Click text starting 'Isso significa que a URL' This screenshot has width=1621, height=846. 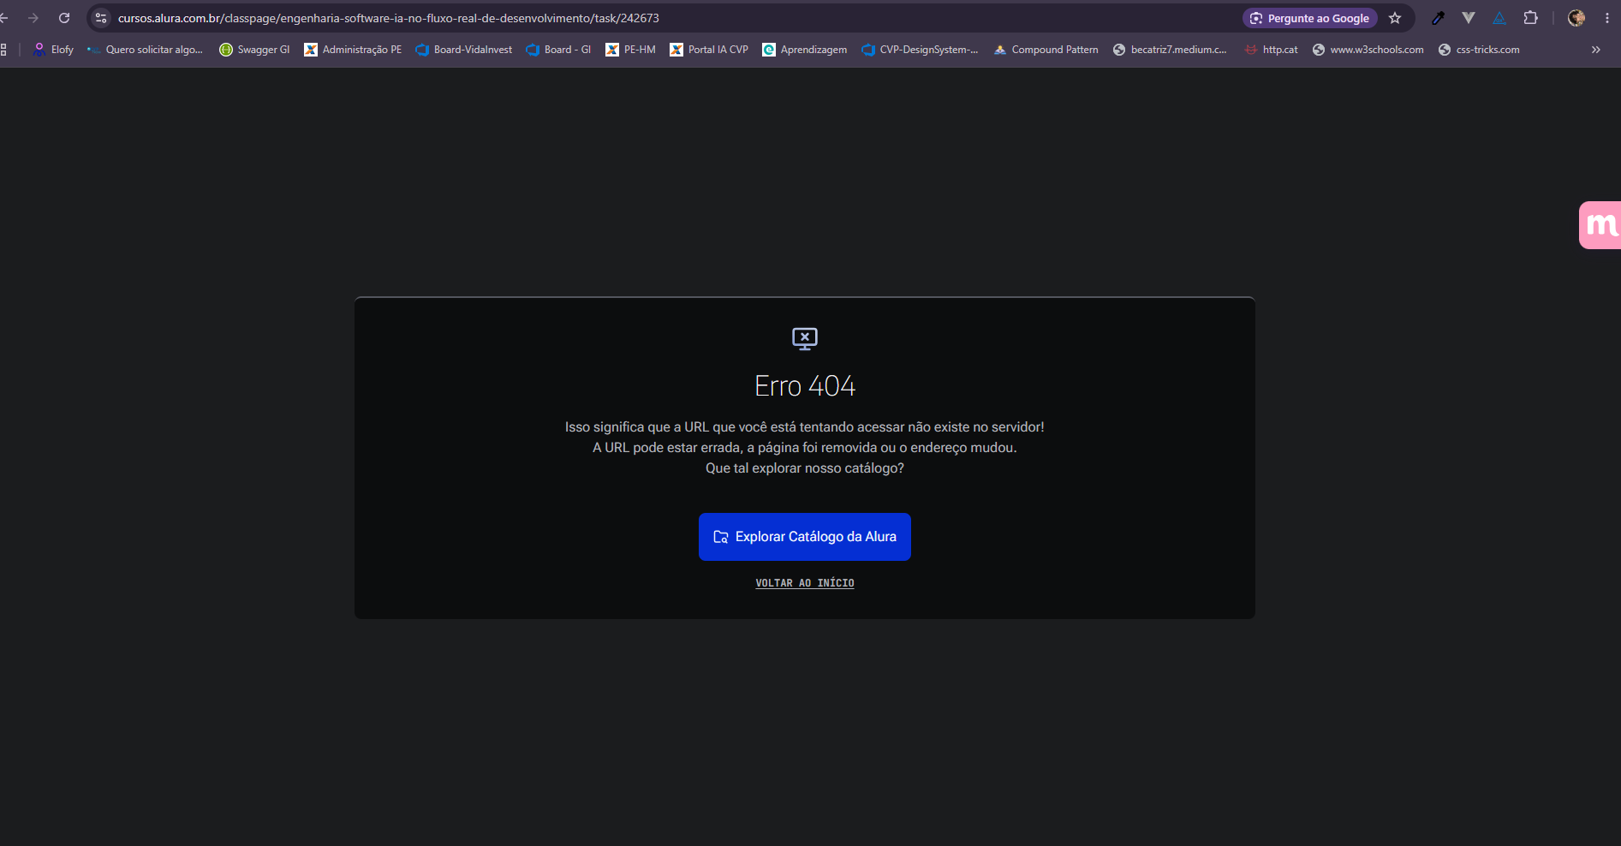[x=805, y=427]
